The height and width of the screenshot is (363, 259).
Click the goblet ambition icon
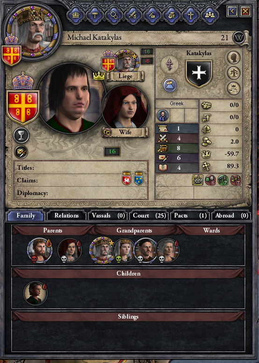coord(22,136)
